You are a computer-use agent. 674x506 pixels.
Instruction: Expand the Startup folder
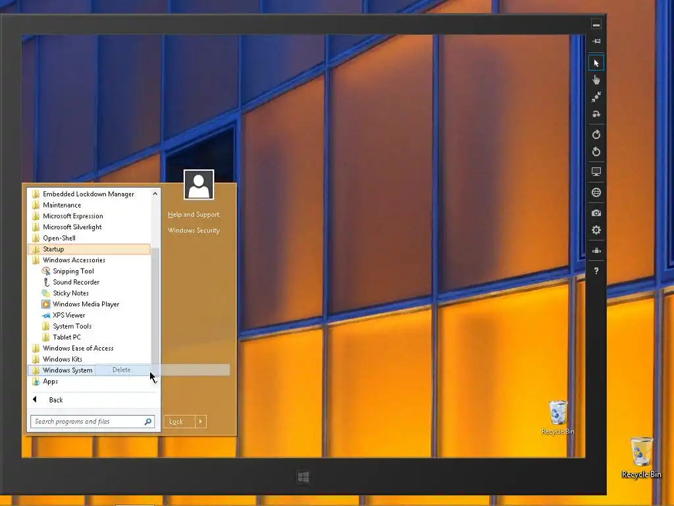89,249
